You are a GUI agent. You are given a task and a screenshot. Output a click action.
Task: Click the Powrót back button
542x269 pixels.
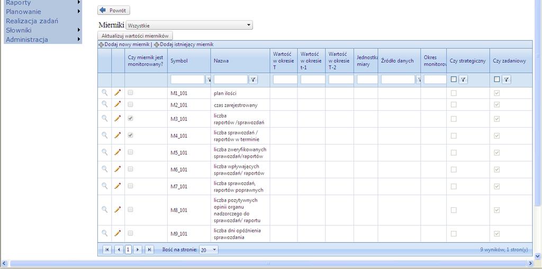coord(114,11)
